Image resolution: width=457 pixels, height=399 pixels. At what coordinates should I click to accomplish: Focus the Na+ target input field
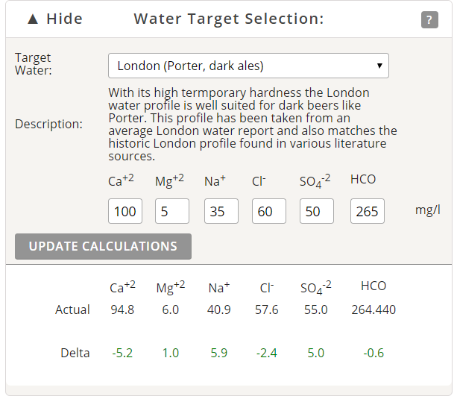pyautogui.click(x=221, y=211)
